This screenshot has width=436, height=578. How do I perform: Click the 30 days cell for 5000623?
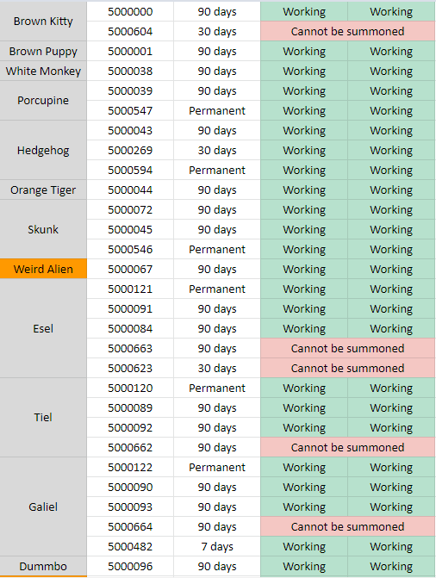point(217,369)
